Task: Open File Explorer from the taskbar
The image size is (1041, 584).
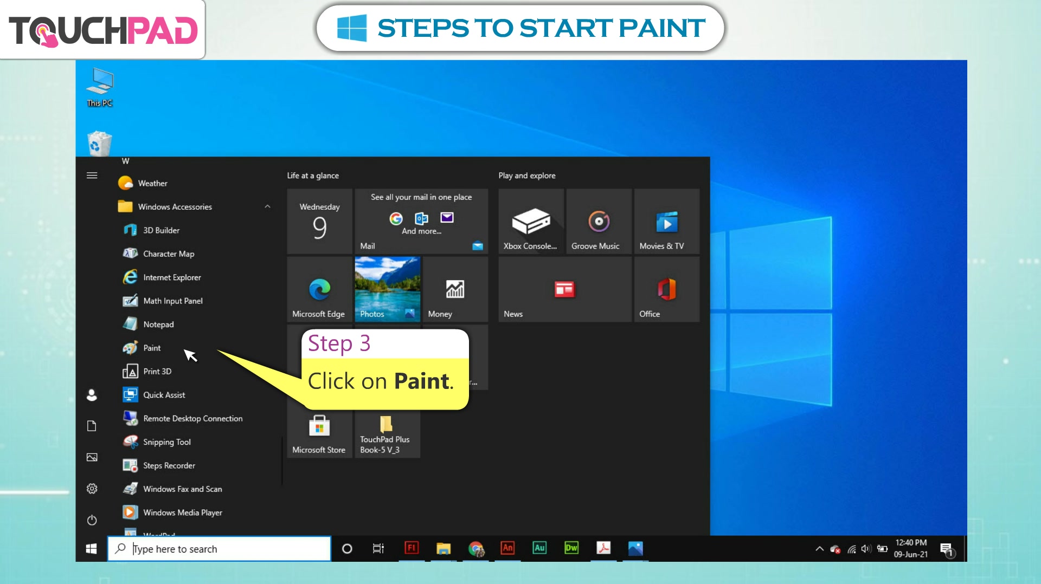Action: pyautogui.click(x=444, y=548)
